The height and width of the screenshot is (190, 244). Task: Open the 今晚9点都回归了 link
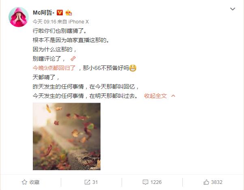(x=54, y=68)
